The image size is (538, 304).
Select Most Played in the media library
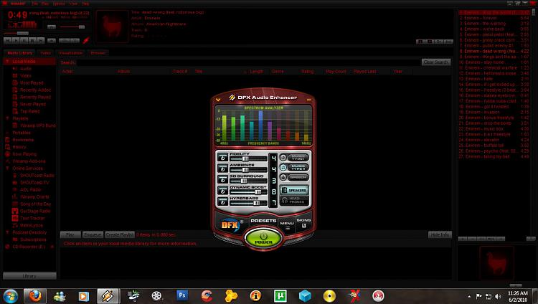click(x=32, y=83)
